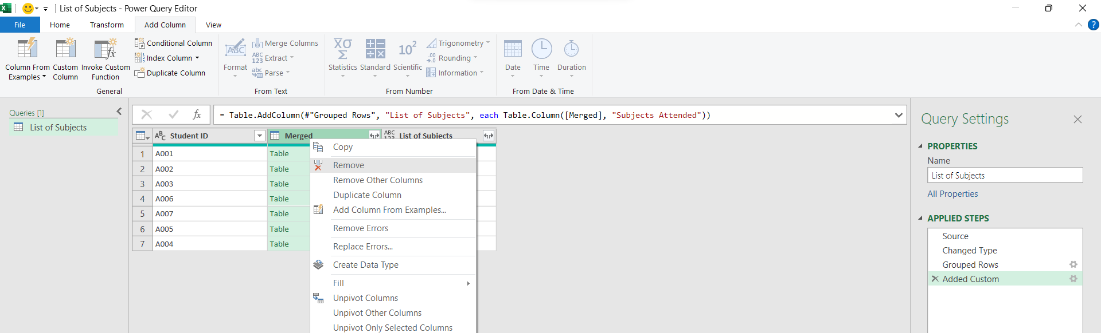
Task: Choose Unpivot Other Columns
Action: pos(393,313)
